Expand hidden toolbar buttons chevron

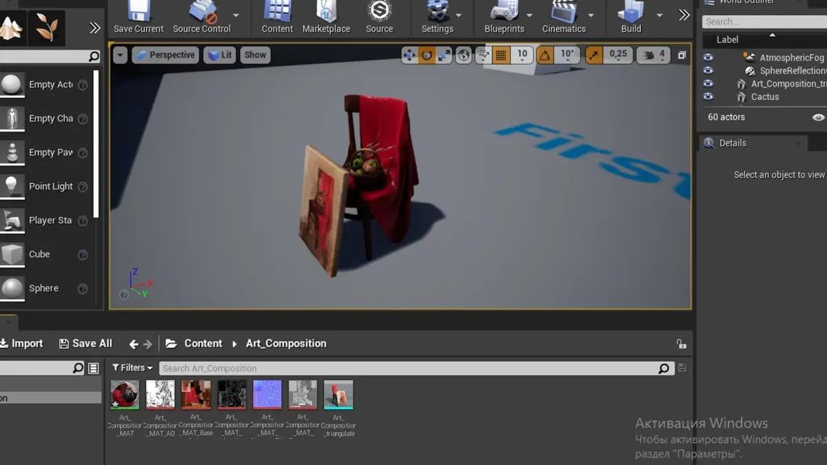pos(684,15)
